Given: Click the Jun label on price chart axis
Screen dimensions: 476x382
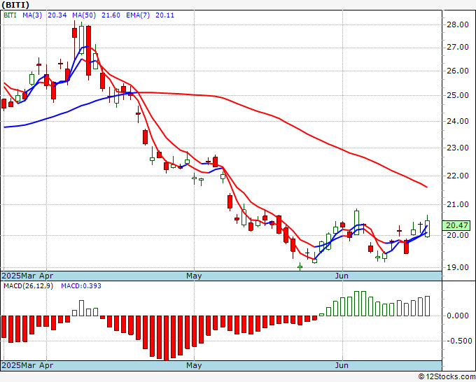Looking at the screenshot, I should (x=342, y=276).
